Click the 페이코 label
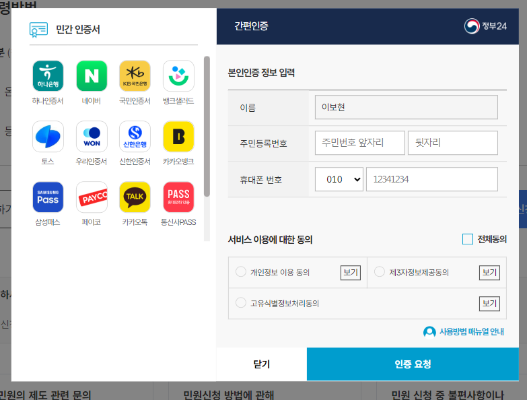This screenshot has width=527, height=400. point(92,222)
